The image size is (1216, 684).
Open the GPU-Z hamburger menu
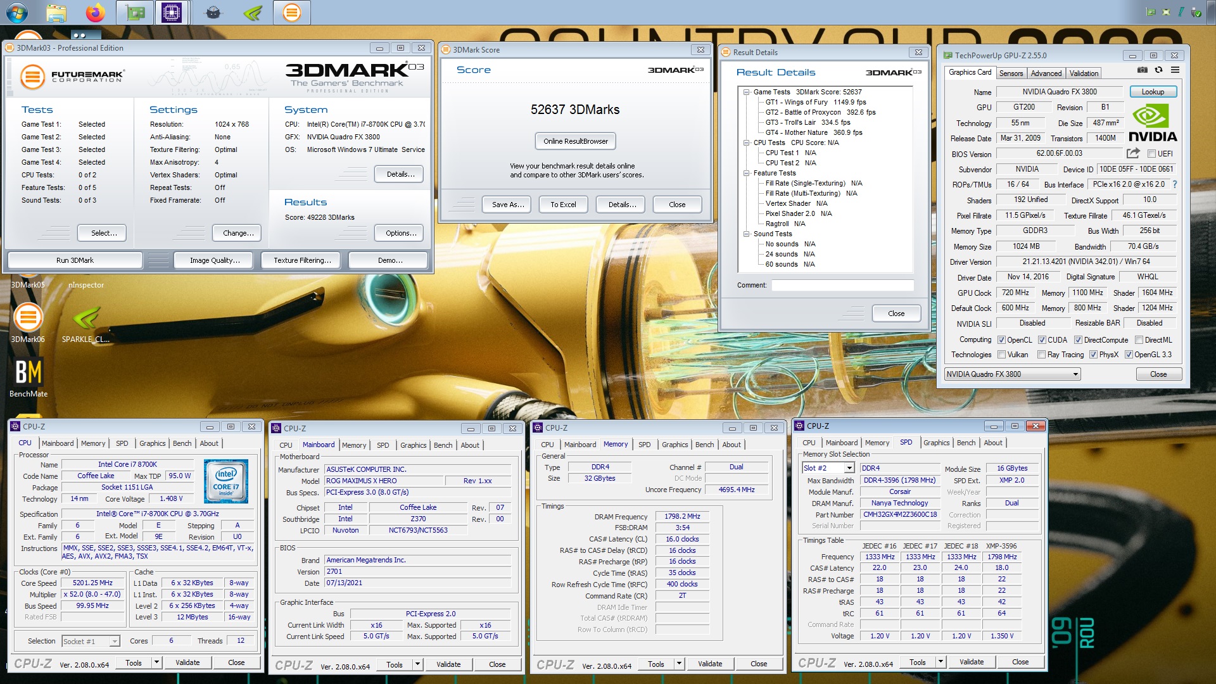click(x=1175, y=70)
